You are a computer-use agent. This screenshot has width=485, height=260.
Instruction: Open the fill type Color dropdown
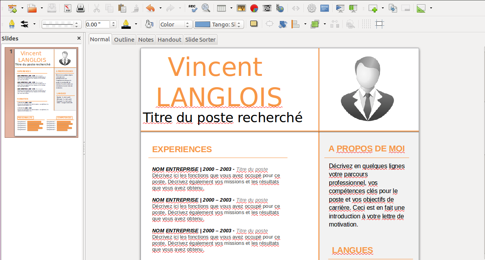pos(176,24)
